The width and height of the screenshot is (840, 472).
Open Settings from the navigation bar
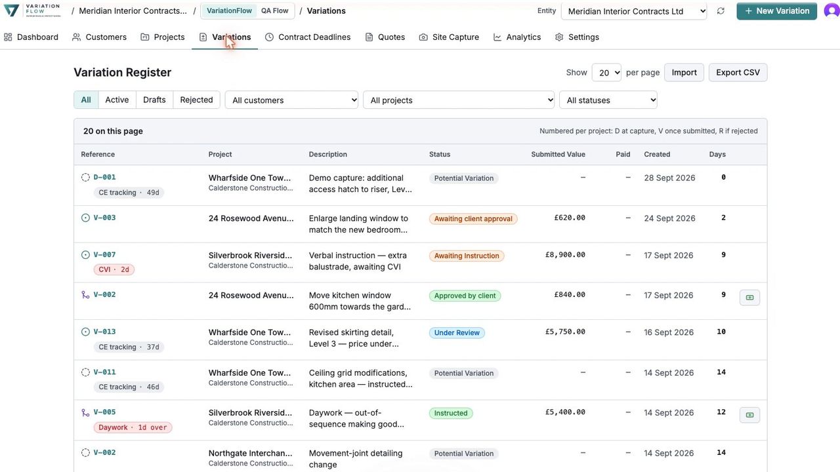pyautogui.click(x=577, y=37)
